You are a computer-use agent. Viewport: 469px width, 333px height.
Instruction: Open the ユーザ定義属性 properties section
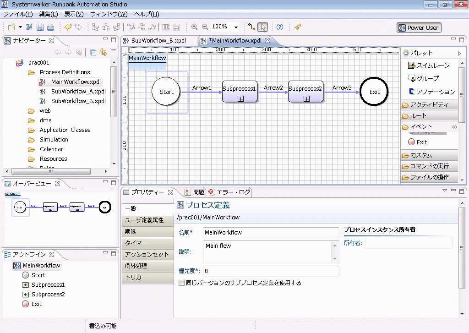pyautogui.click(x=147, y=220)
